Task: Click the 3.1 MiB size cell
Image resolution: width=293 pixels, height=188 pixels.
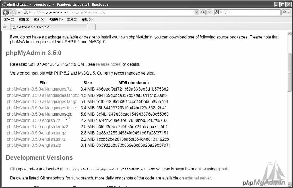Action: click(88, 145)
